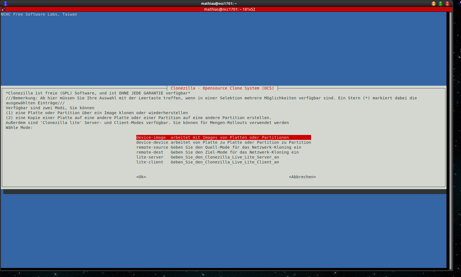Confirm selection with the <Ok> button
Viewport: 461px width, 277px height.
141,177
